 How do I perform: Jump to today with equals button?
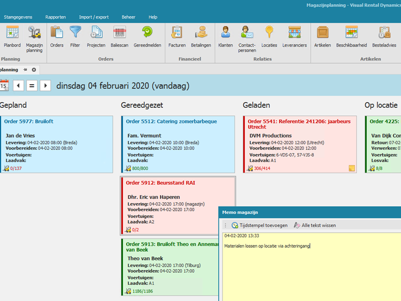tap(32, 86)
